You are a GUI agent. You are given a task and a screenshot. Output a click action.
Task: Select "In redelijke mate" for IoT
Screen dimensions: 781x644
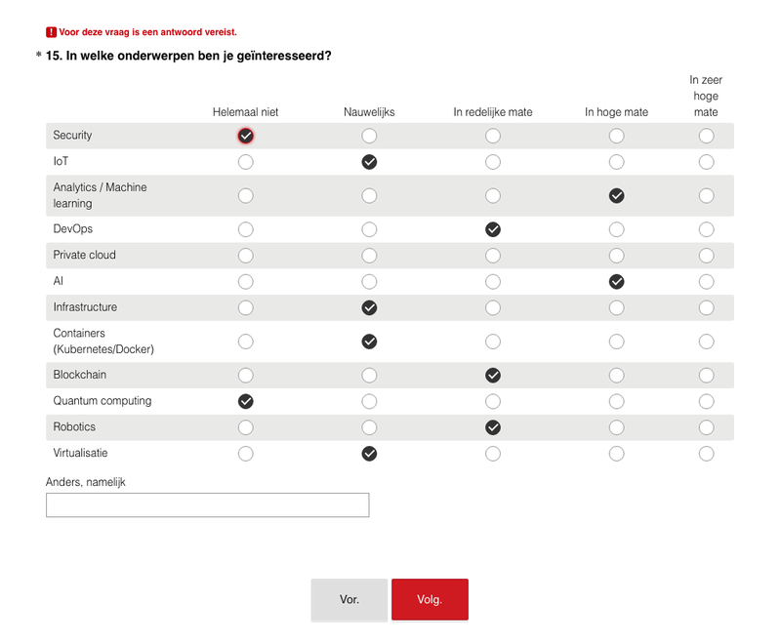[492, 162]
